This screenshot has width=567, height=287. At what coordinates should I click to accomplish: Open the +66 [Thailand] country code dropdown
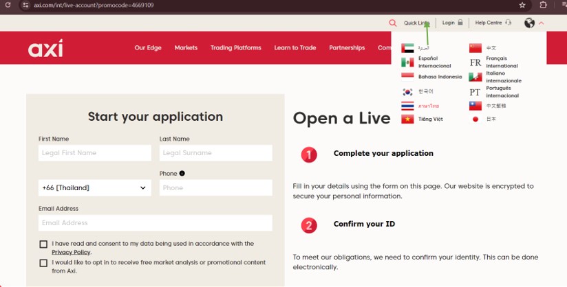coord(95,187)
